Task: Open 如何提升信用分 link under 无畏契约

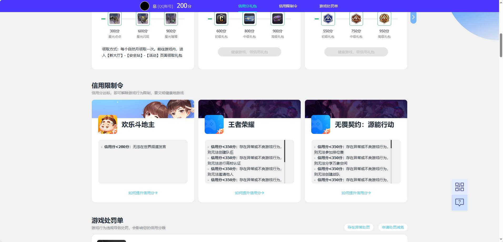Action: (x=356, y=193)
